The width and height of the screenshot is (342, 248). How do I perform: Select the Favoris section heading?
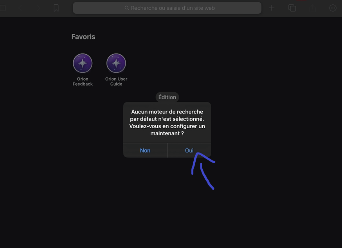coord(83,37)
